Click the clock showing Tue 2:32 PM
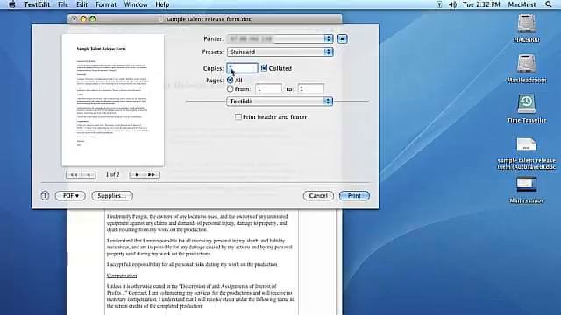 coord(481,4)
